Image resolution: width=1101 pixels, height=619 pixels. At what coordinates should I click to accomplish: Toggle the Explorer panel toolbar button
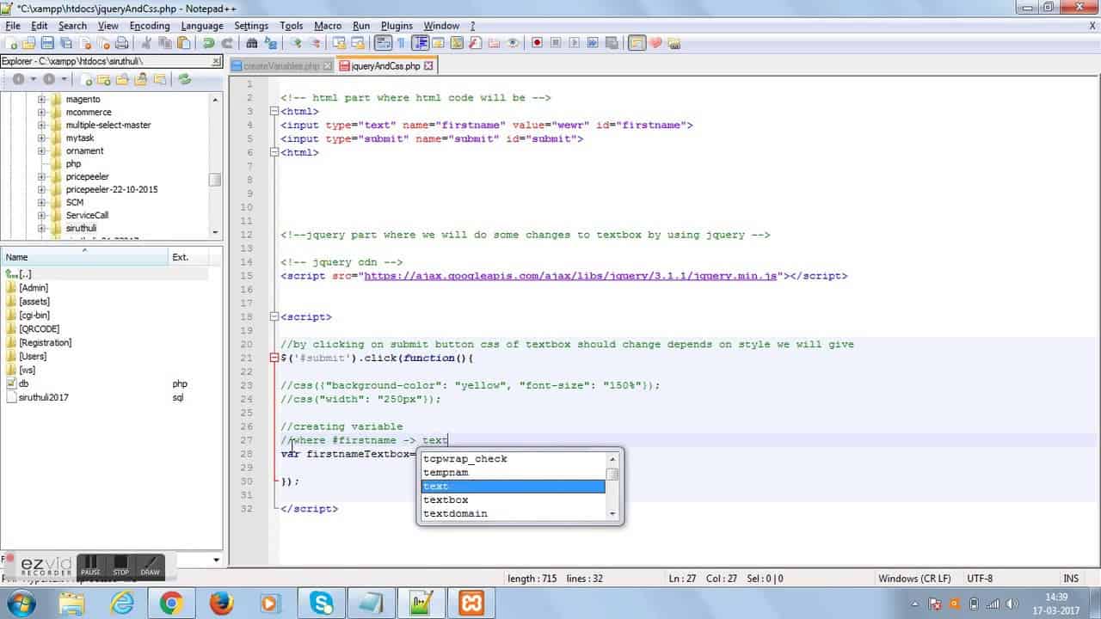pyautogui.click(x=637, y=43)
